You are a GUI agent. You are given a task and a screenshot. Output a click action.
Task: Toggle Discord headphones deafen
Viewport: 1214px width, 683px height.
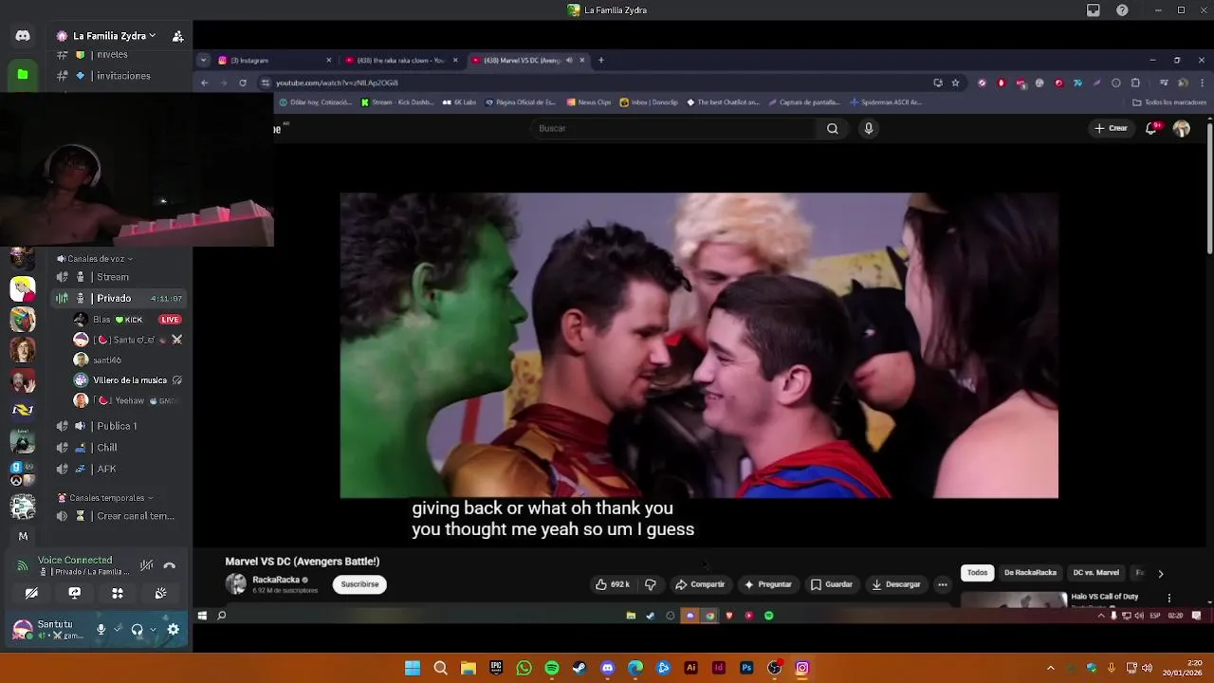(x=138, y=629)
